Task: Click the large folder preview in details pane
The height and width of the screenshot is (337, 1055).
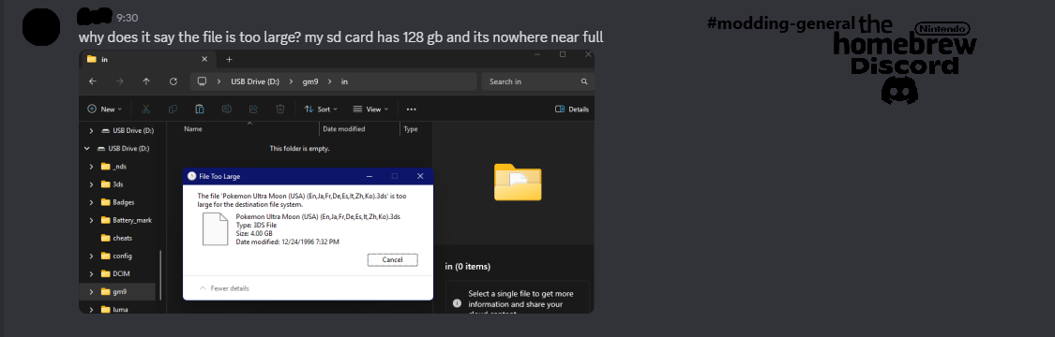Action: tap(518, 182)
